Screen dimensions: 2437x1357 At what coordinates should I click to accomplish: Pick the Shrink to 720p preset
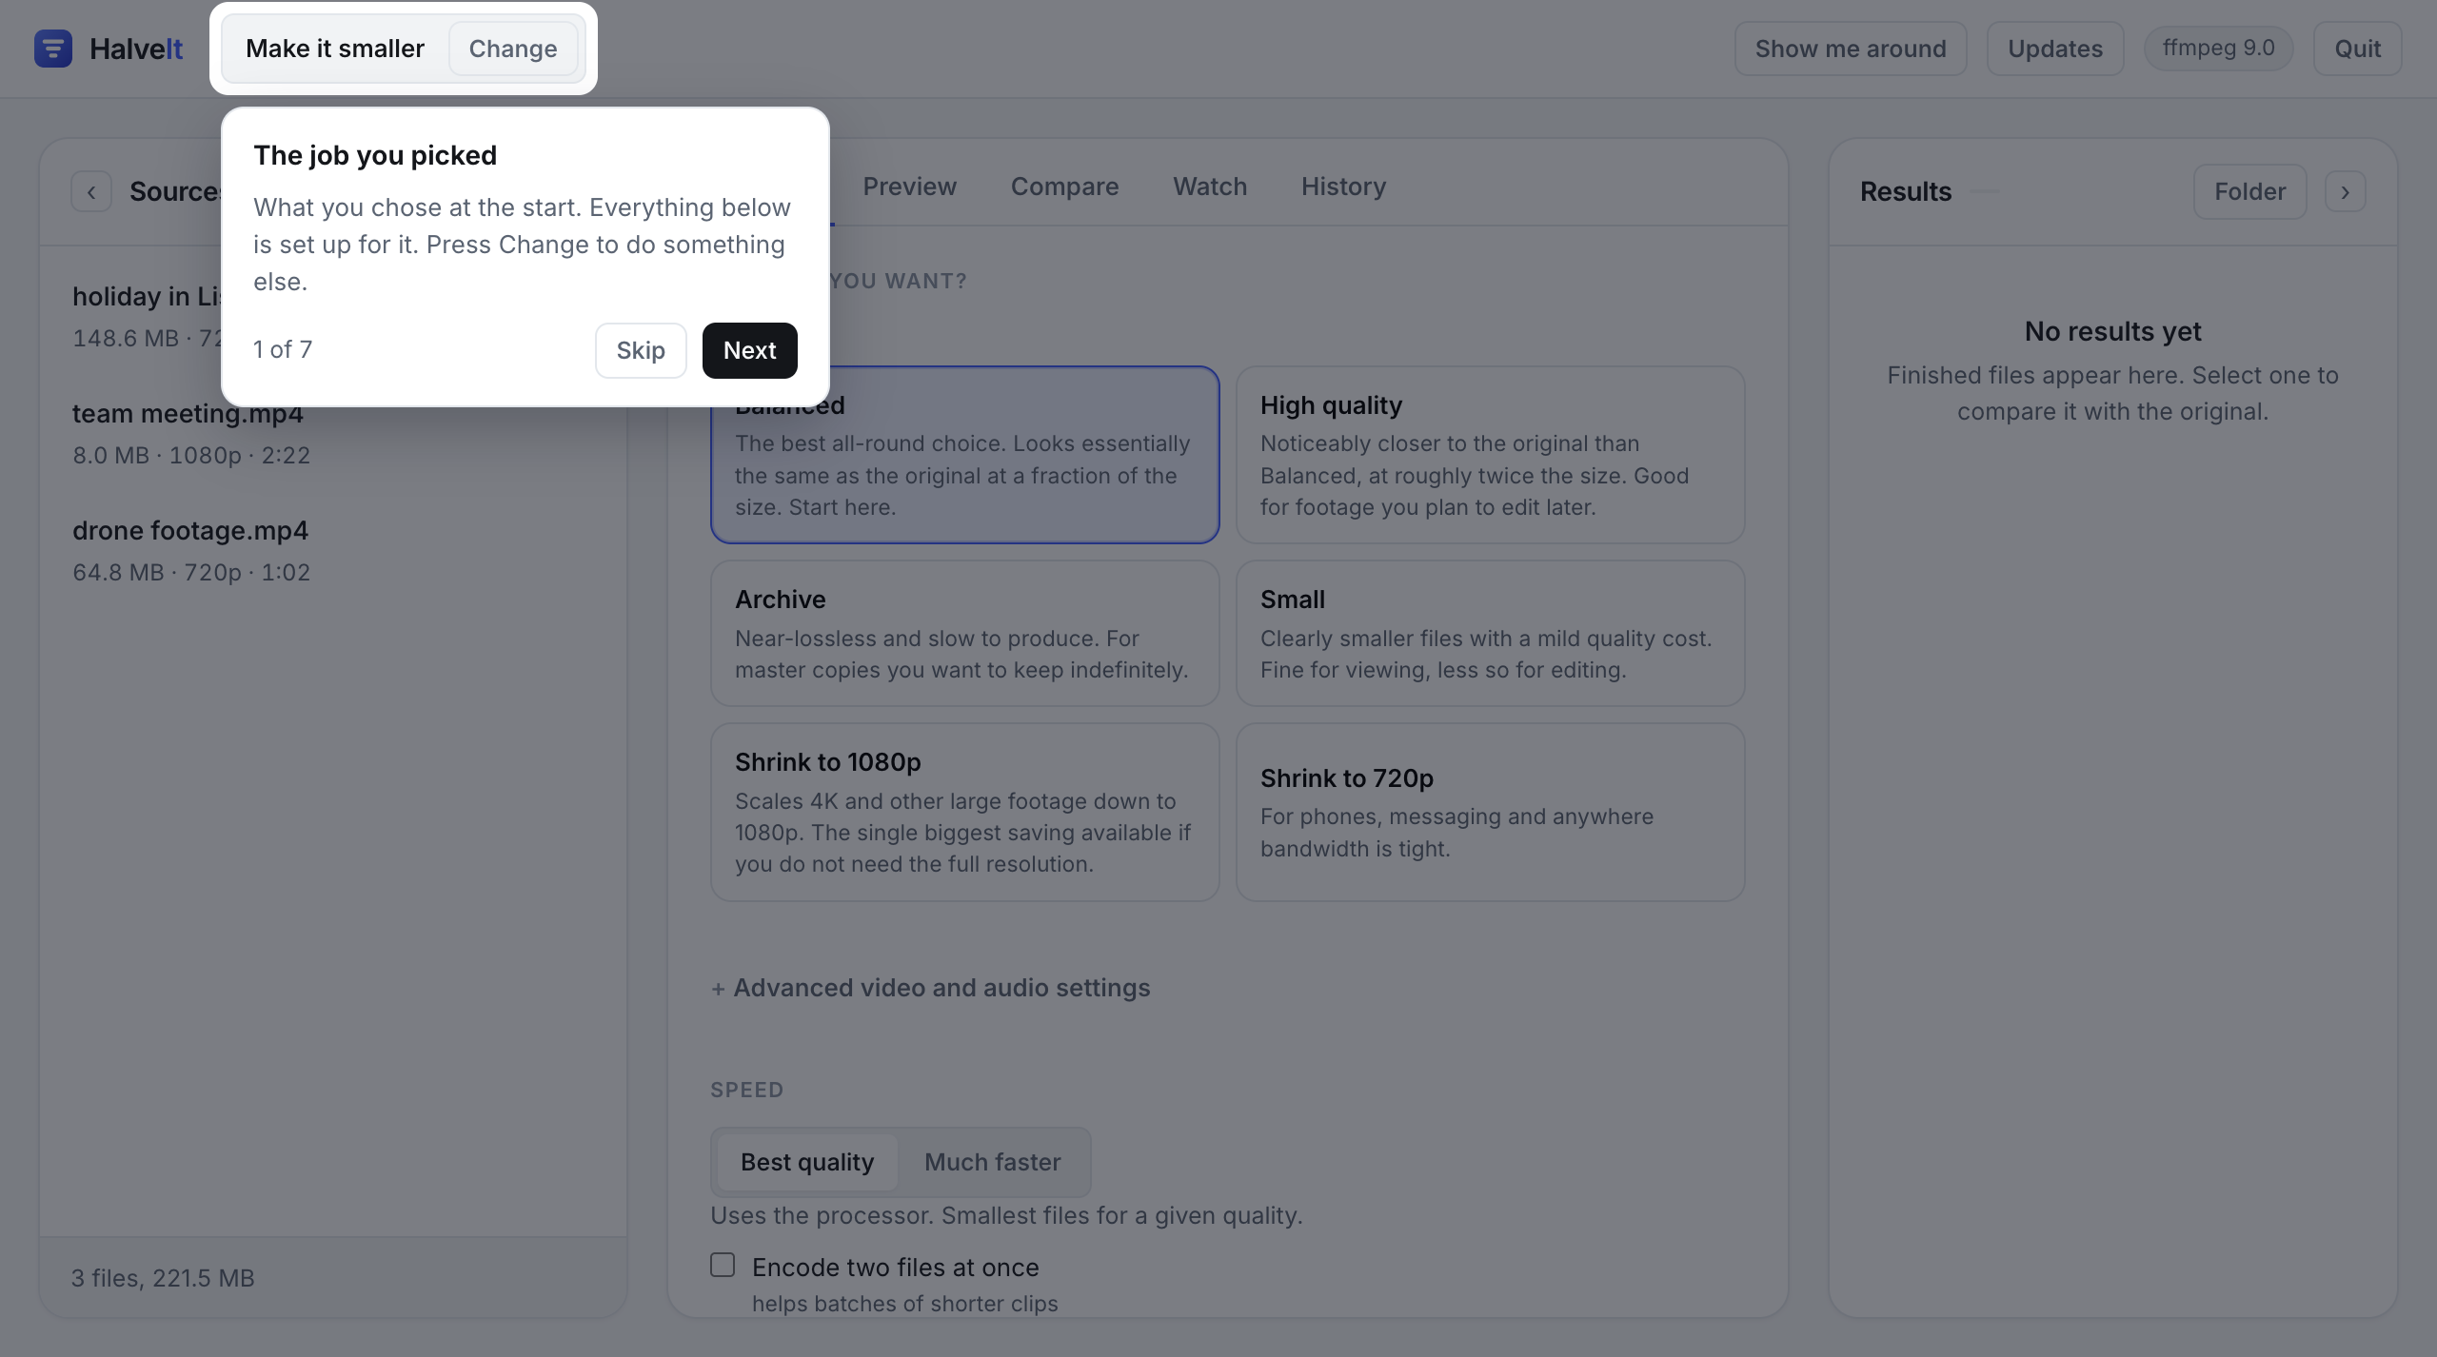(x=1491, y=812)
